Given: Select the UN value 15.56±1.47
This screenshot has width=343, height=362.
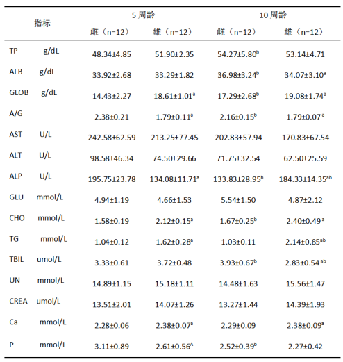Looking at the screenshot, I should [x=305, y=283].
